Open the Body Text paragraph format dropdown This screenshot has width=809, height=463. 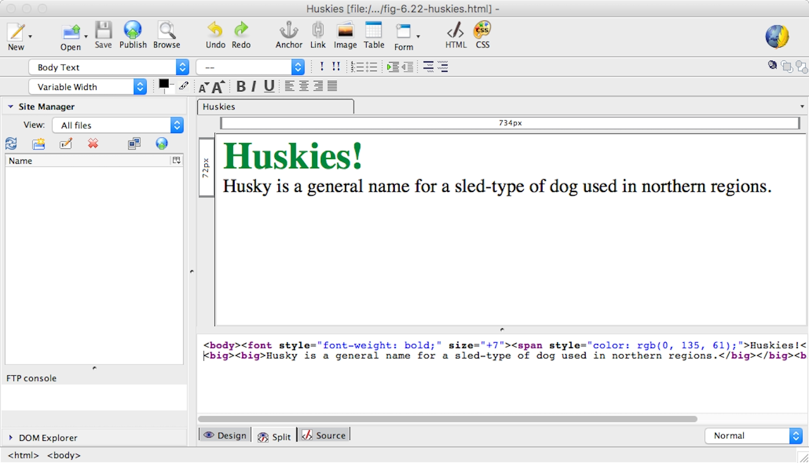pyautogui.click(x=182, y=67)
